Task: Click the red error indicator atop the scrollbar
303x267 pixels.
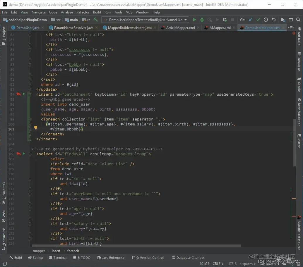Action: point(294,33)
